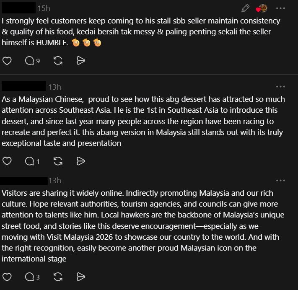Open the comments icon showing 9 replies
The height and width of the screenshot is (290, 298).
[31, 61]
